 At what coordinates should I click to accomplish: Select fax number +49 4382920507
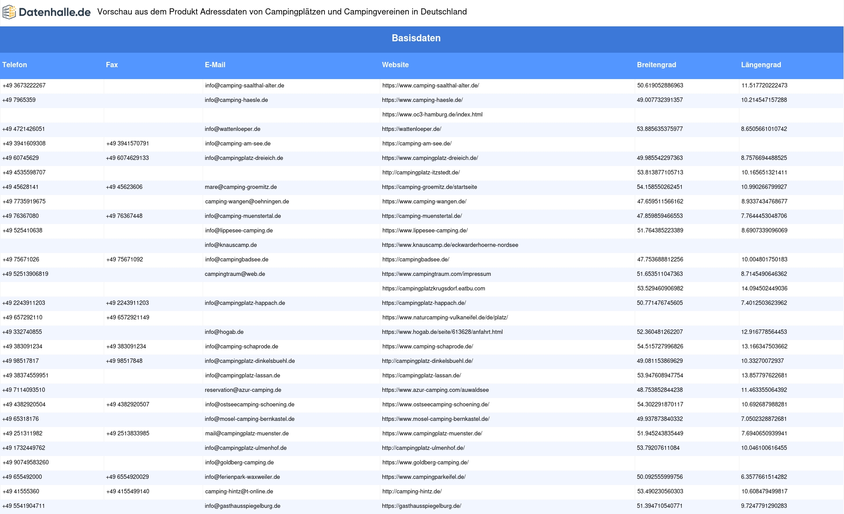coord(128,405)
